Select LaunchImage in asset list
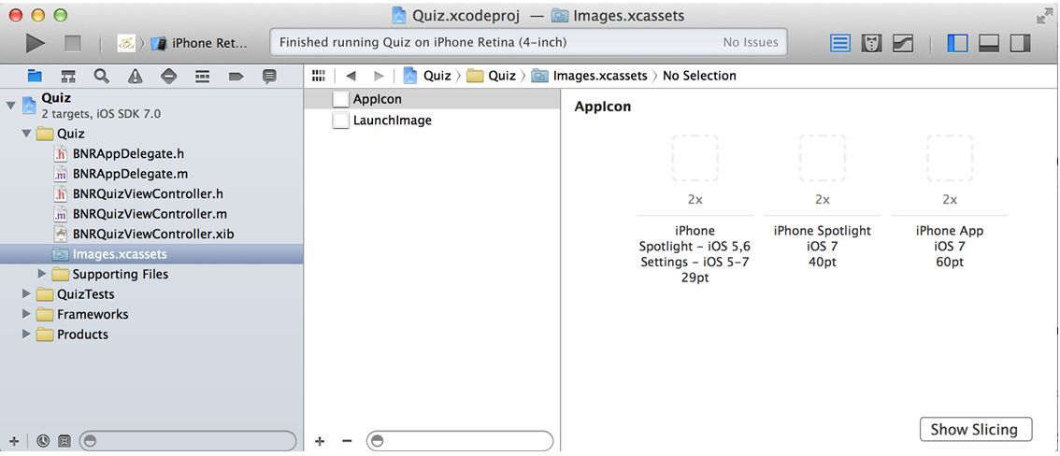Image resolution: width=1060 pixels, height=456 pixels. pos(392,121)
